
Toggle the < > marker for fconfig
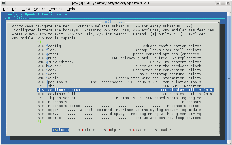(x=41, y=46)
